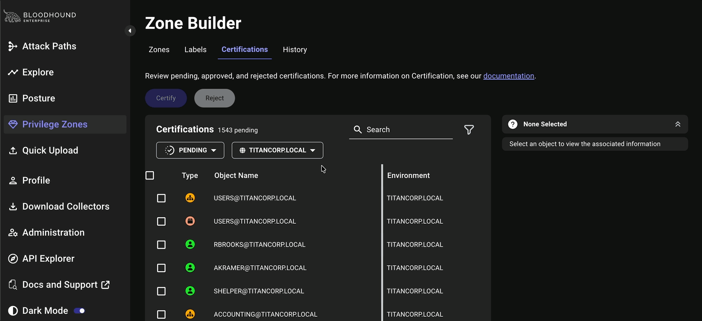Click the Object Name column header
The width and height of the screenshot is (702, 321).
click(236, 175)
